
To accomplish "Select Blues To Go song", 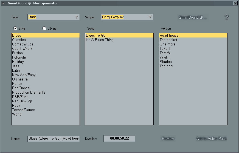I will click(96, 35).
